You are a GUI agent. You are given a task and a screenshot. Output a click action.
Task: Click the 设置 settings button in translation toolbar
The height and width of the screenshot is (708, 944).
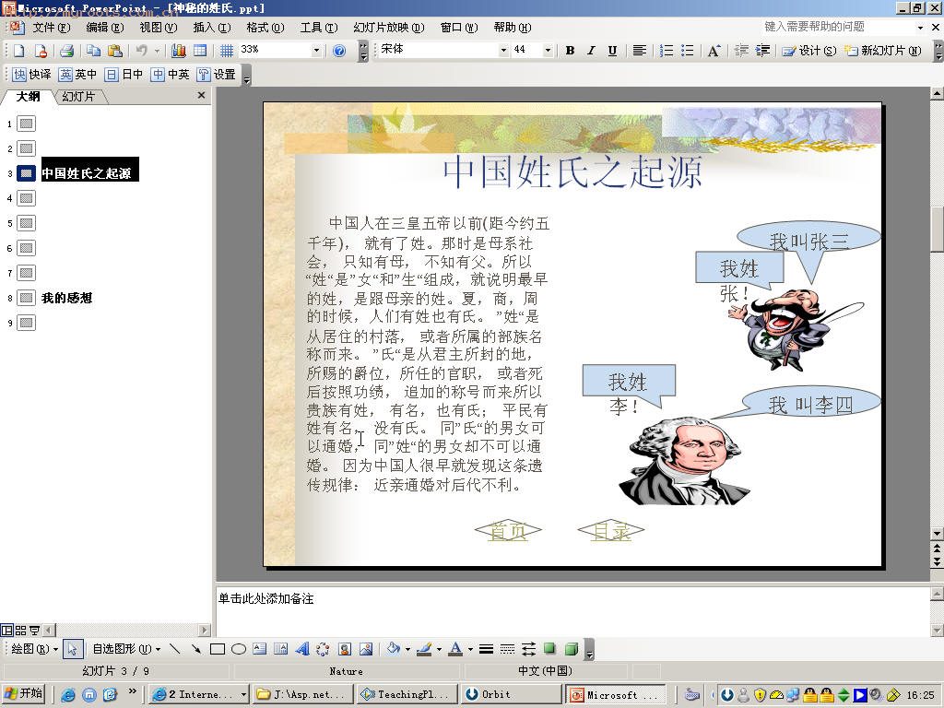pyautogui.click(x=217, y=74)
